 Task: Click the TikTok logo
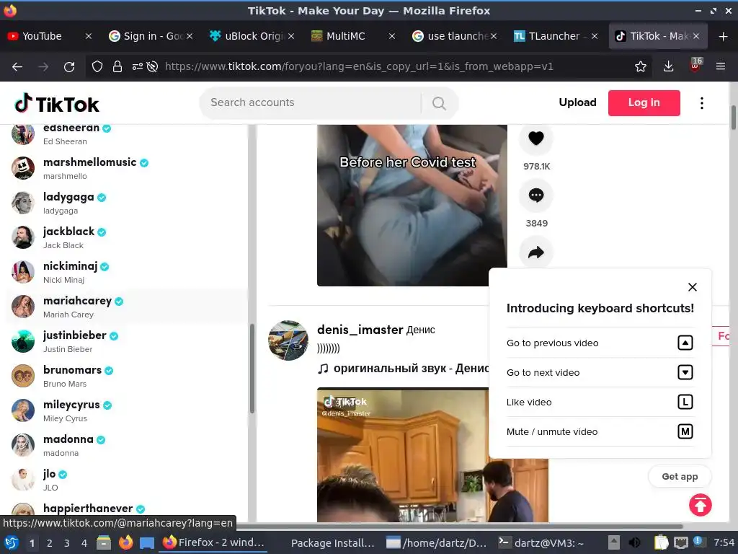tap(57, 104)
